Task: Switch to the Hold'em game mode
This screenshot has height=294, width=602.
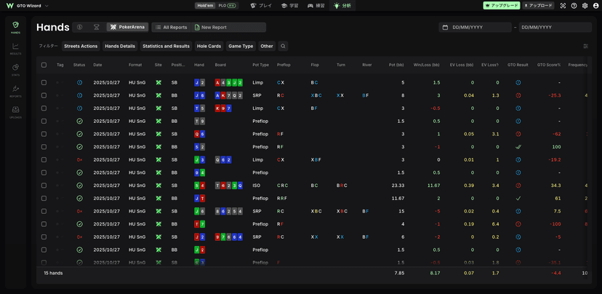Action: coord(206,6)
